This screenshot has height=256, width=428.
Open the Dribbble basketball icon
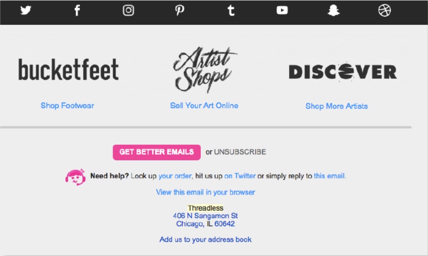point(384,10)
